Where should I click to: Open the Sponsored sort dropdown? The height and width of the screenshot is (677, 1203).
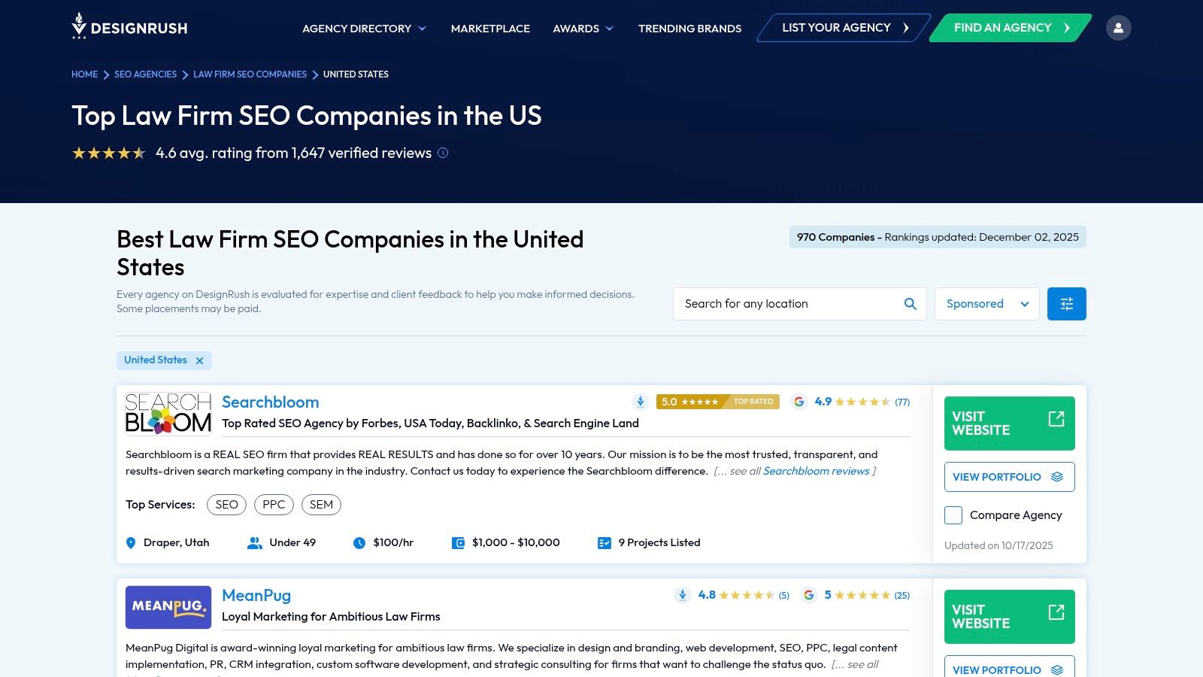(986, 304)
